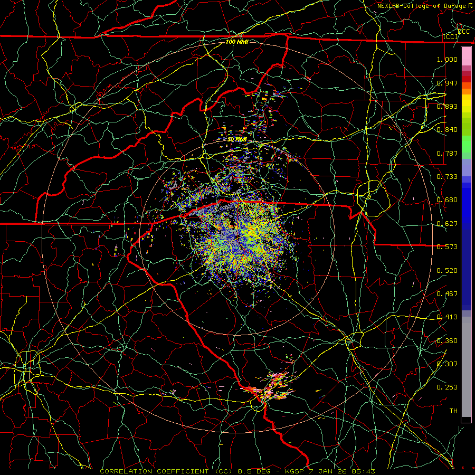The height and width of the screenshot is (475, 475).
Task: Select the 0.360 legend value
Action: (x=447, y=341)
